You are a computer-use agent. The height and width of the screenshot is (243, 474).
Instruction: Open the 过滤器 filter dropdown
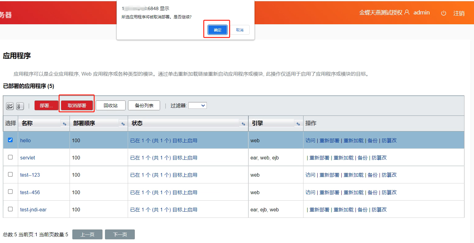pyautogui.click(x=198, y=105)
